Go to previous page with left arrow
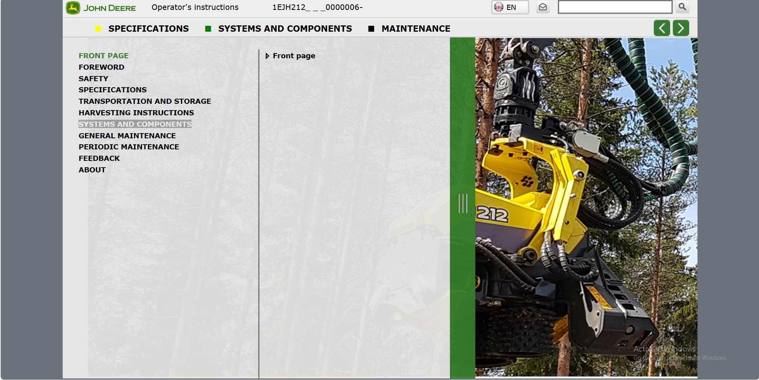 pyautogui.click(x=662, y=28)
